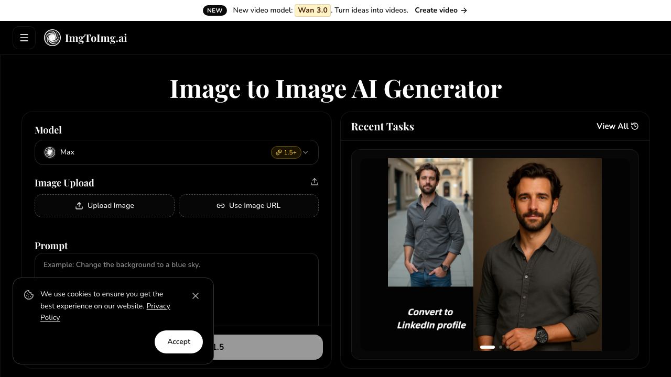Viewport: 671px width, 377px height.
Task: Open View All recent tasks
Action: (x=618, y=126)
